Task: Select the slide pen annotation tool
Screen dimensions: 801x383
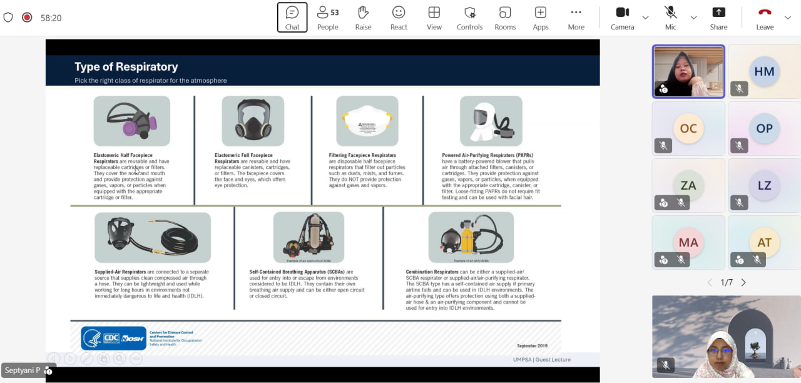Action: tap(86, 359)
